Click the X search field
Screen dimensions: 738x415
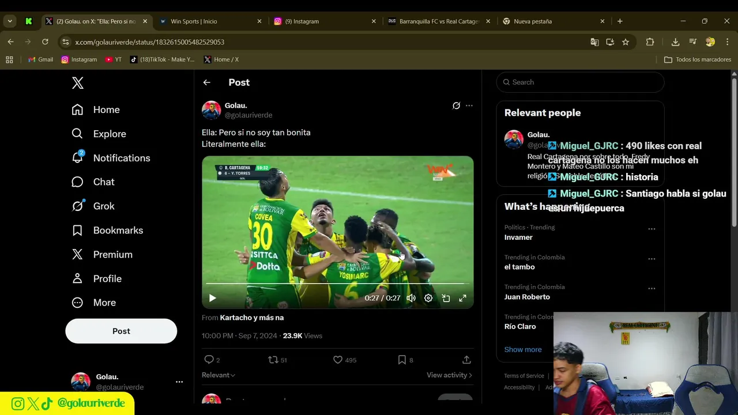point(580,82)
